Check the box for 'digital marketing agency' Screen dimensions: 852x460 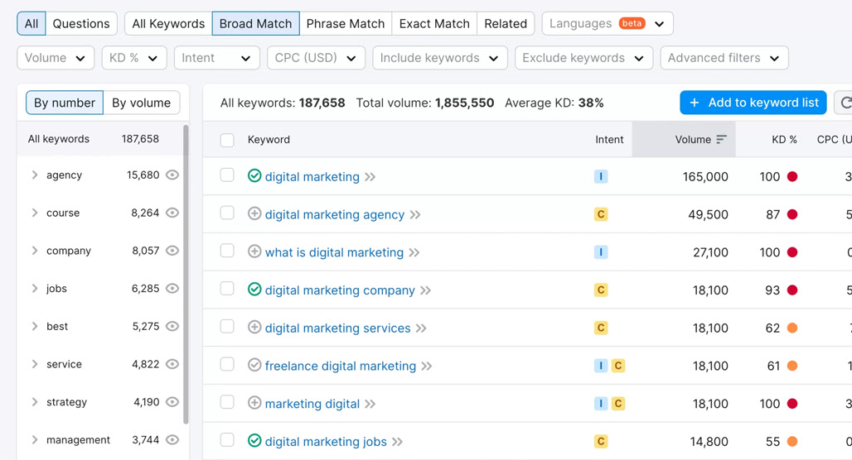click(x=227, y=213)
